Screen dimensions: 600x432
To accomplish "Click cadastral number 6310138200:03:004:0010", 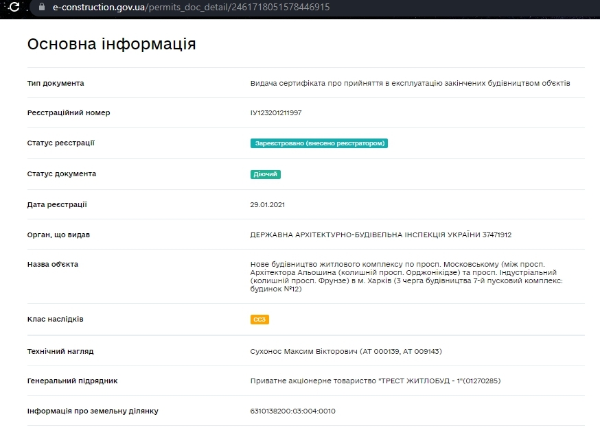I will pos(292,411).
